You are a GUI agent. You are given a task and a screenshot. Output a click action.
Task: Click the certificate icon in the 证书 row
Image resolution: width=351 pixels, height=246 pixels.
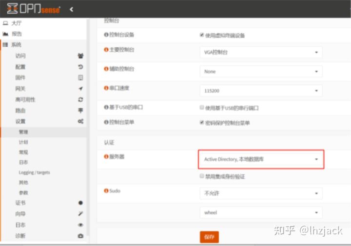80,203
